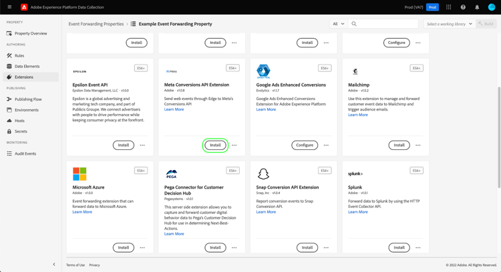This screenshot has height=272, width=501.
Task: Open Learn More for Meta Conversions API
Action: point(174,109)
